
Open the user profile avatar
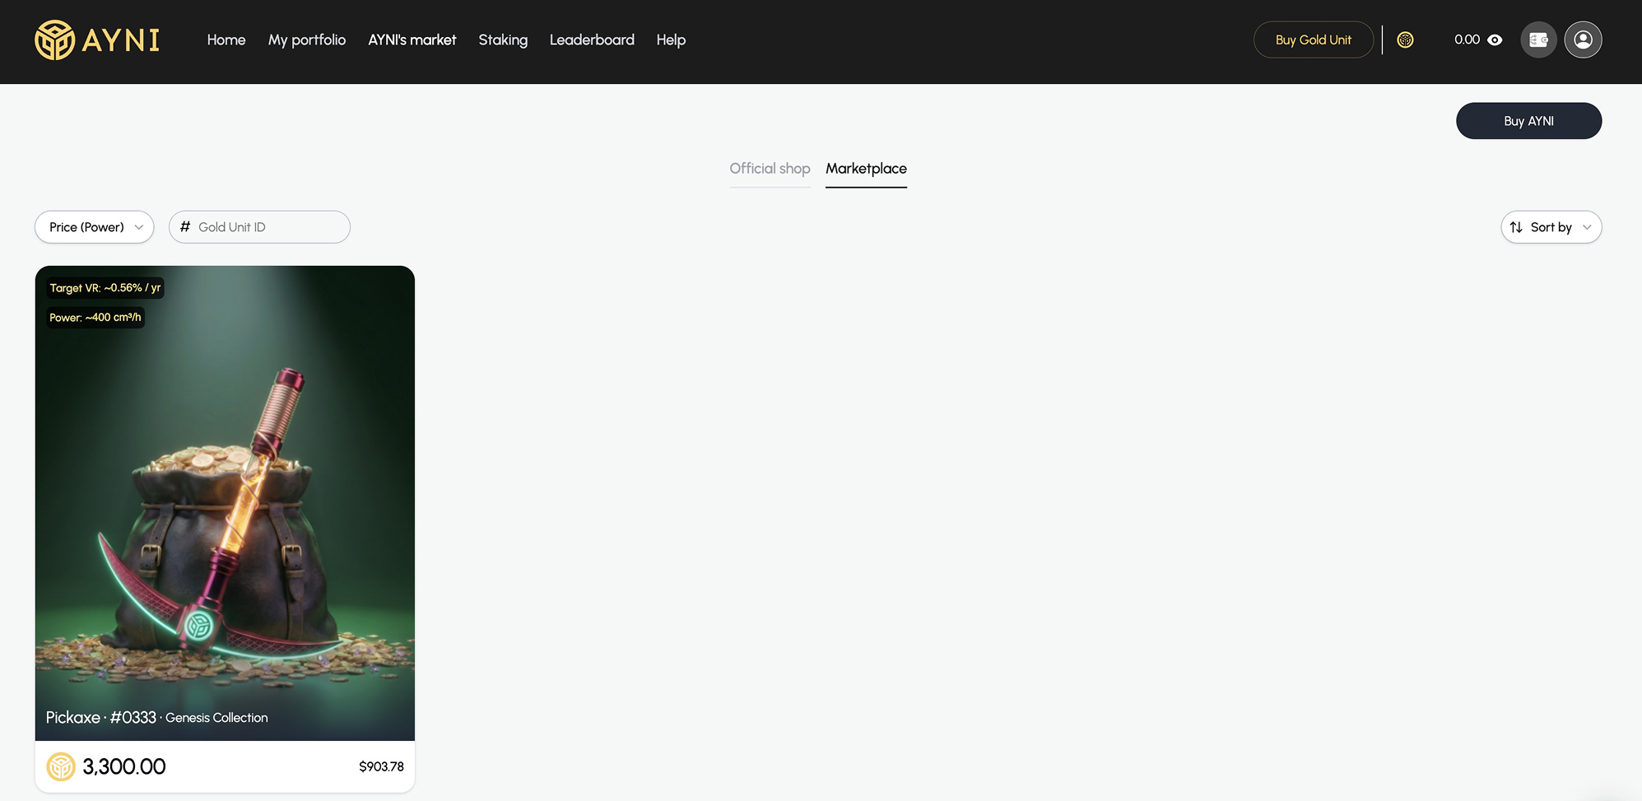tap(1583, 40)
